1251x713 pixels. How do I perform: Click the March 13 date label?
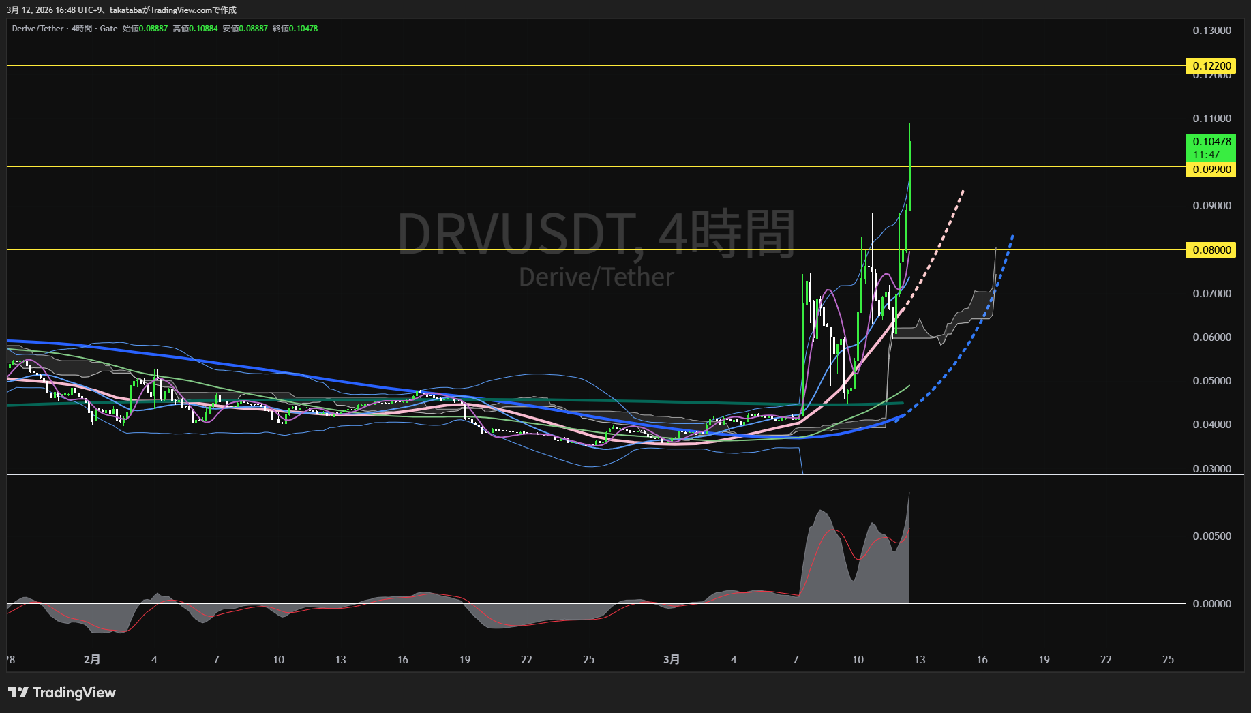(x=920, y=660)
